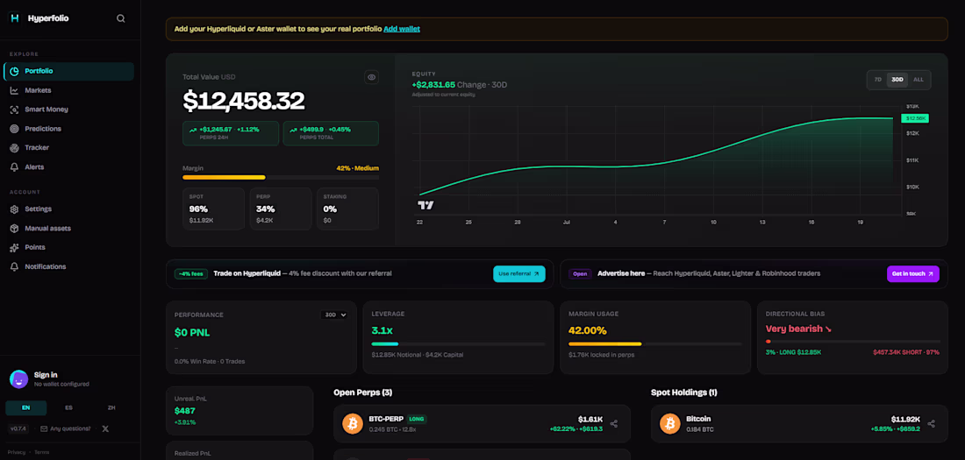Screen dimensions: 965x460
Task: Click the Margin Usage 42.00% bar
Action: coord(655,343)
